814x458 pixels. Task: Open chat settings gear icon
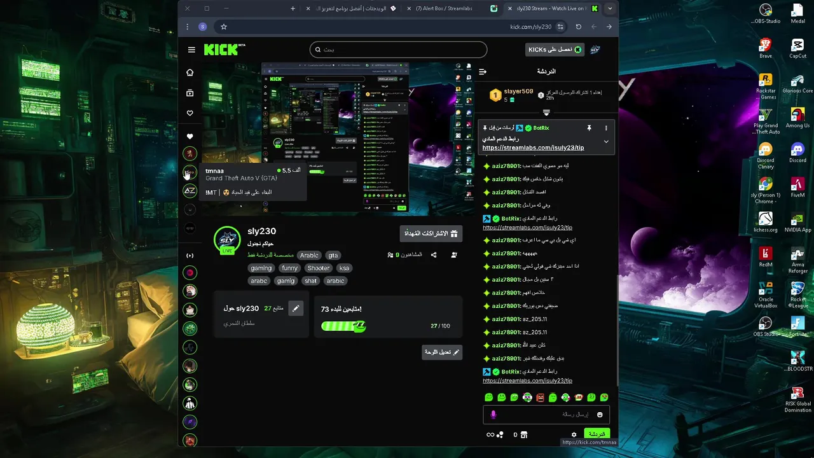[574, 435]
